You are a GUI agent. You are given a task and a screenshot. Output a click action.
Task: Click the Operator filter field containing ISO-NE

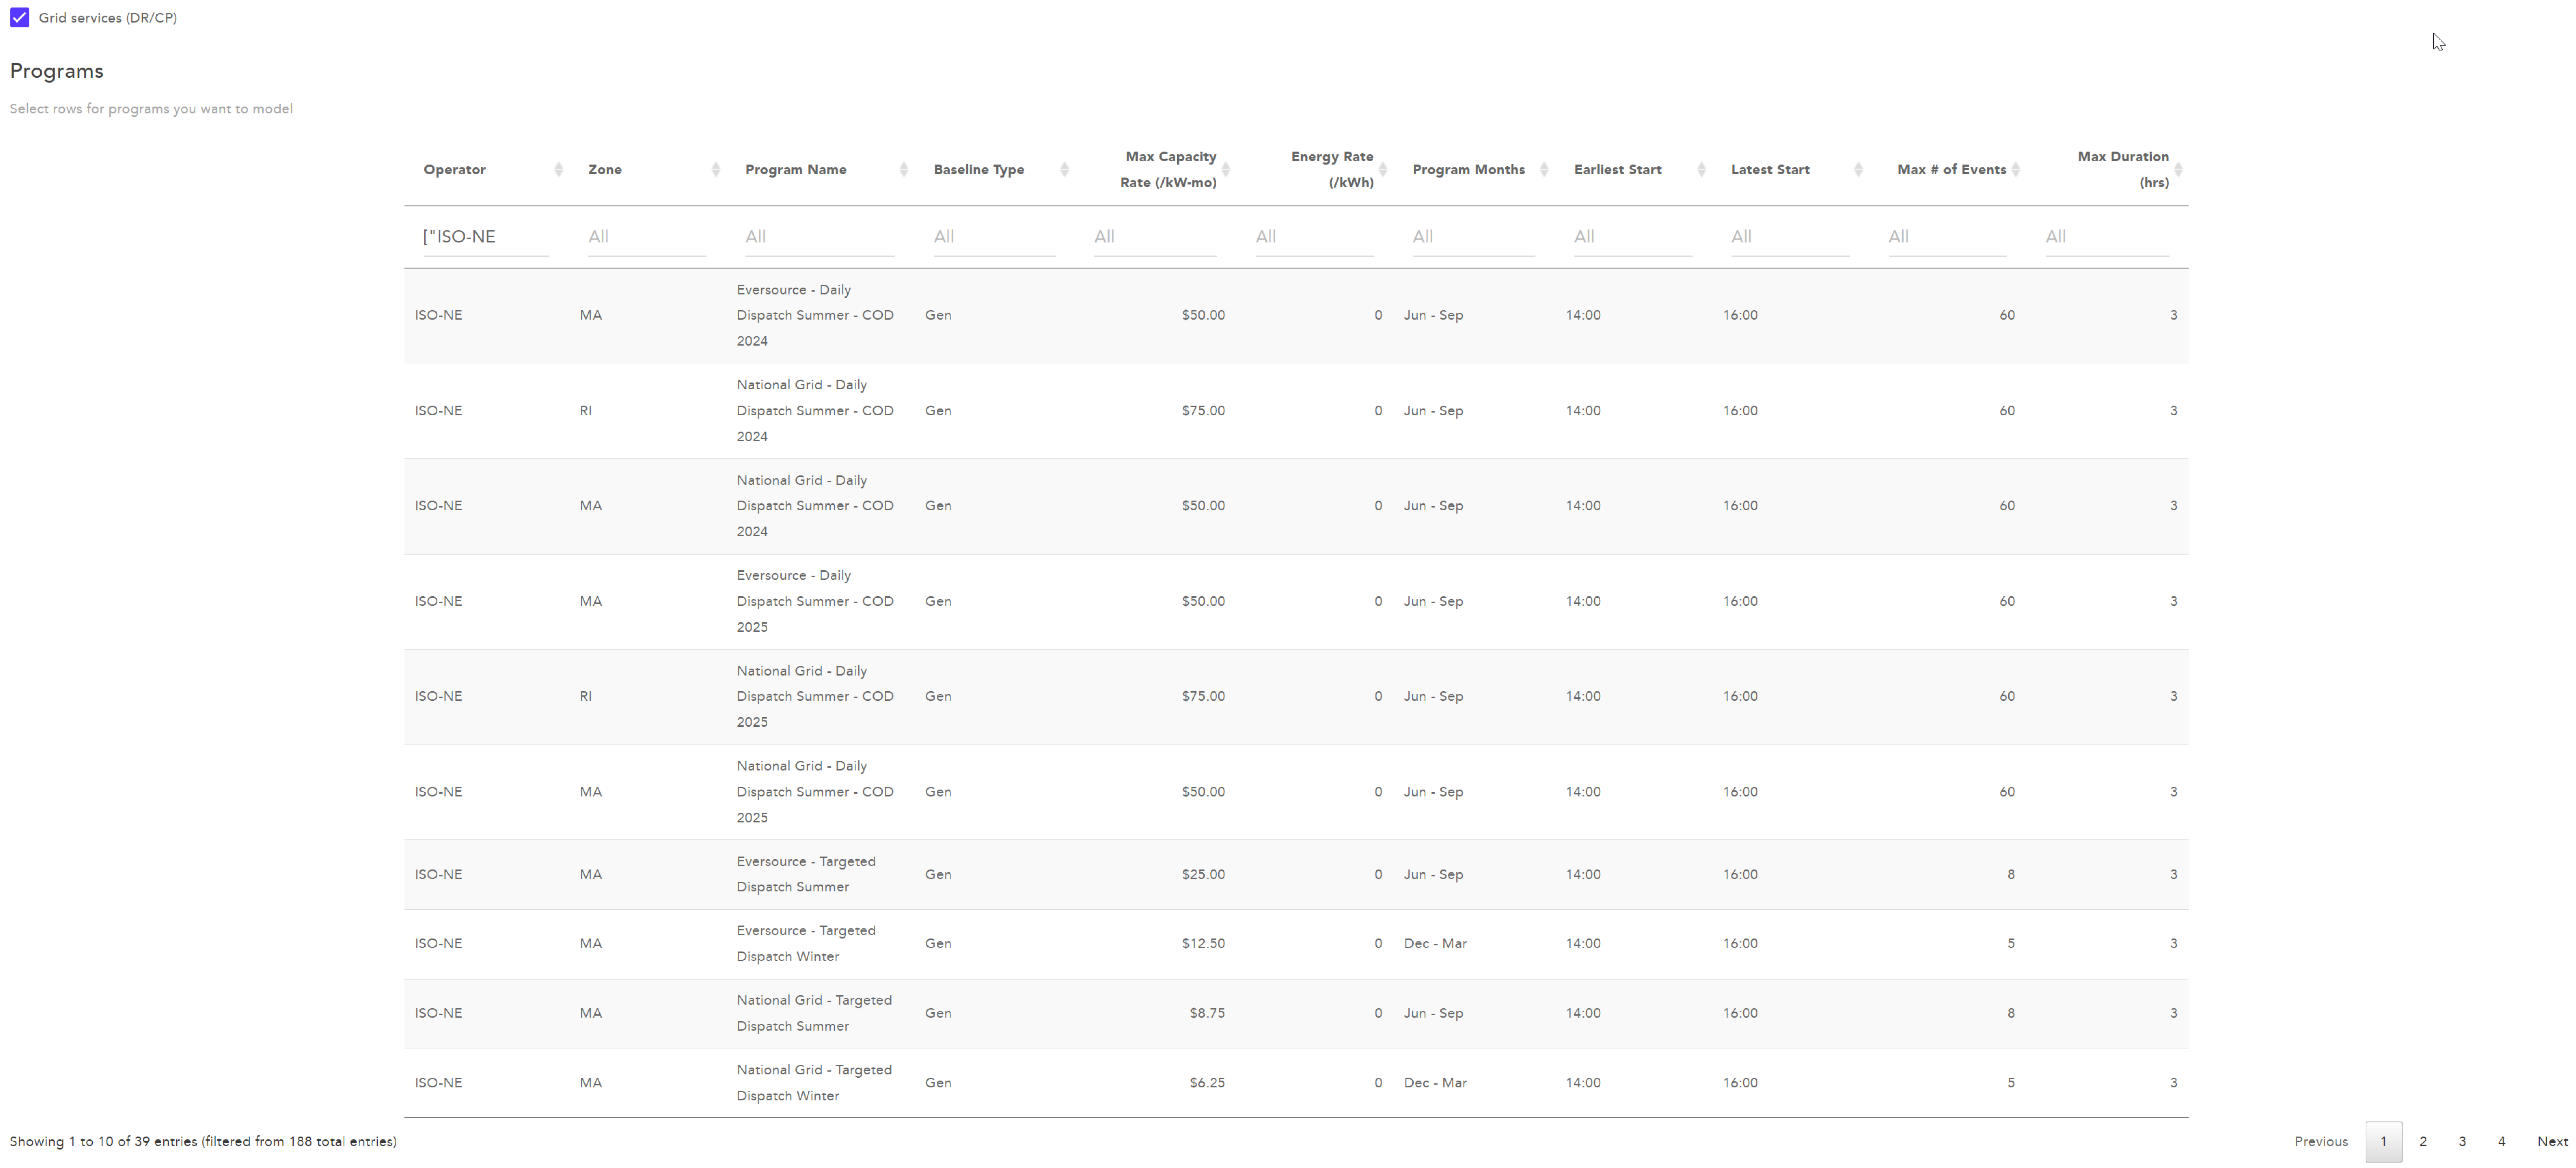coord(486,237)
